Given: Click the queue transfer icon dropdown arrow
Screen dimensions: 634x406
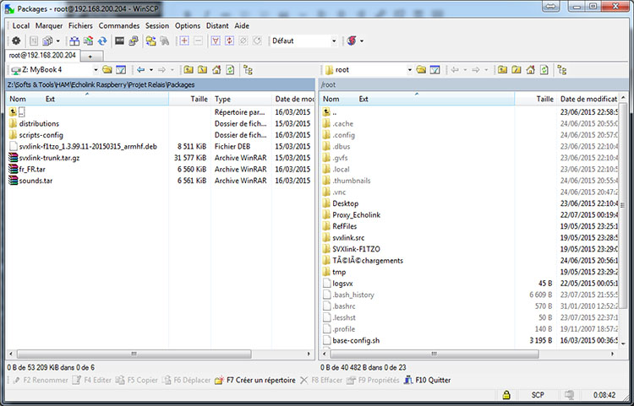Looking at the screenshot, I should 57,41.
